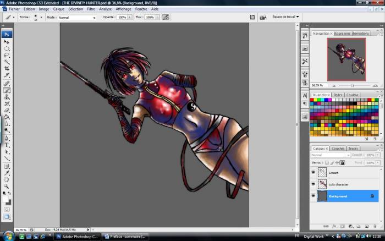Switch to the Couches tab

point(338,149)
